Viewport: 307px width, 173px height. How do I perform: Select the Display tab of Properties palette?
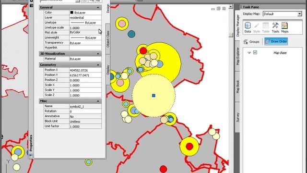point(107,69)
